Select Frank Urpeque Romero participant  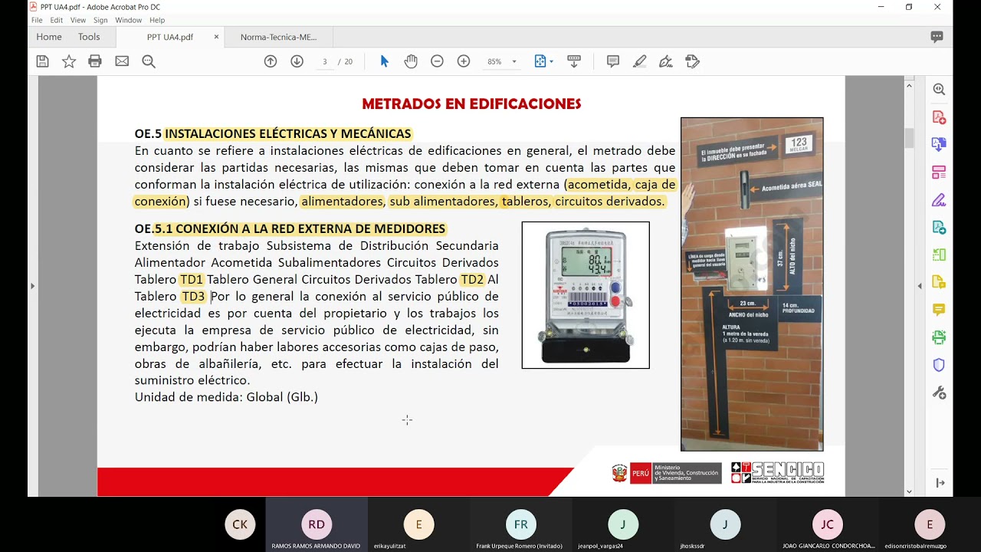click(x=521, y=524)
